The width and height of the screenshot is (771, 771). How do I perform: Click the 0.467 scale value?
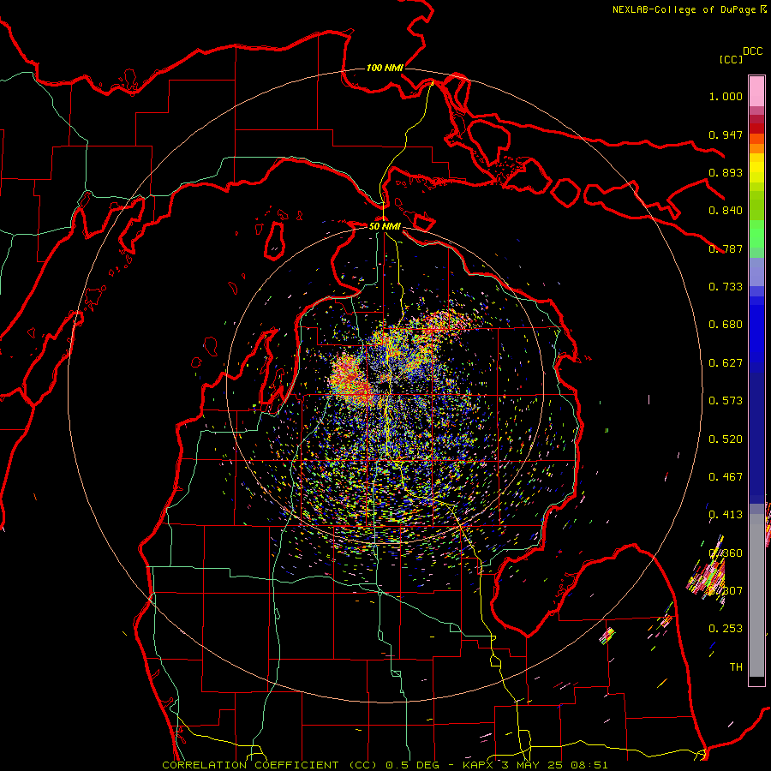tap(726, 477)
